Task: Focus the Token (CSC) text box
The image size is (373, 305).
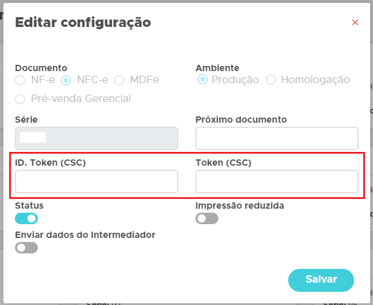Action: click(277, 182)
